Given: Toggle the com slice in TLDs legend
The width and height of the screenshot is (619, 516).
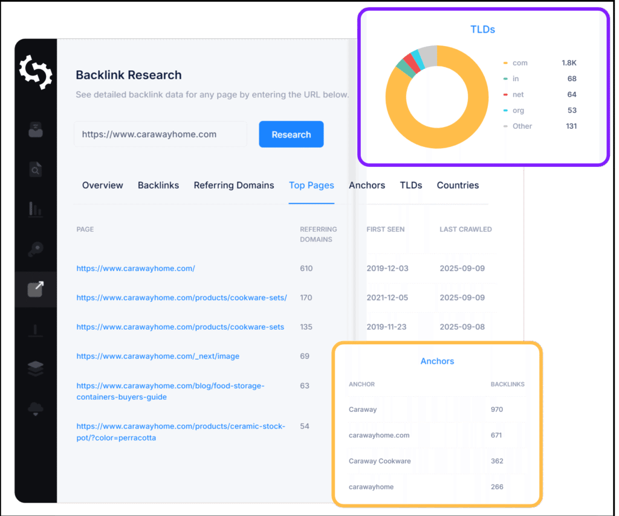Looking at the screenshot, I should pos(521,62).
